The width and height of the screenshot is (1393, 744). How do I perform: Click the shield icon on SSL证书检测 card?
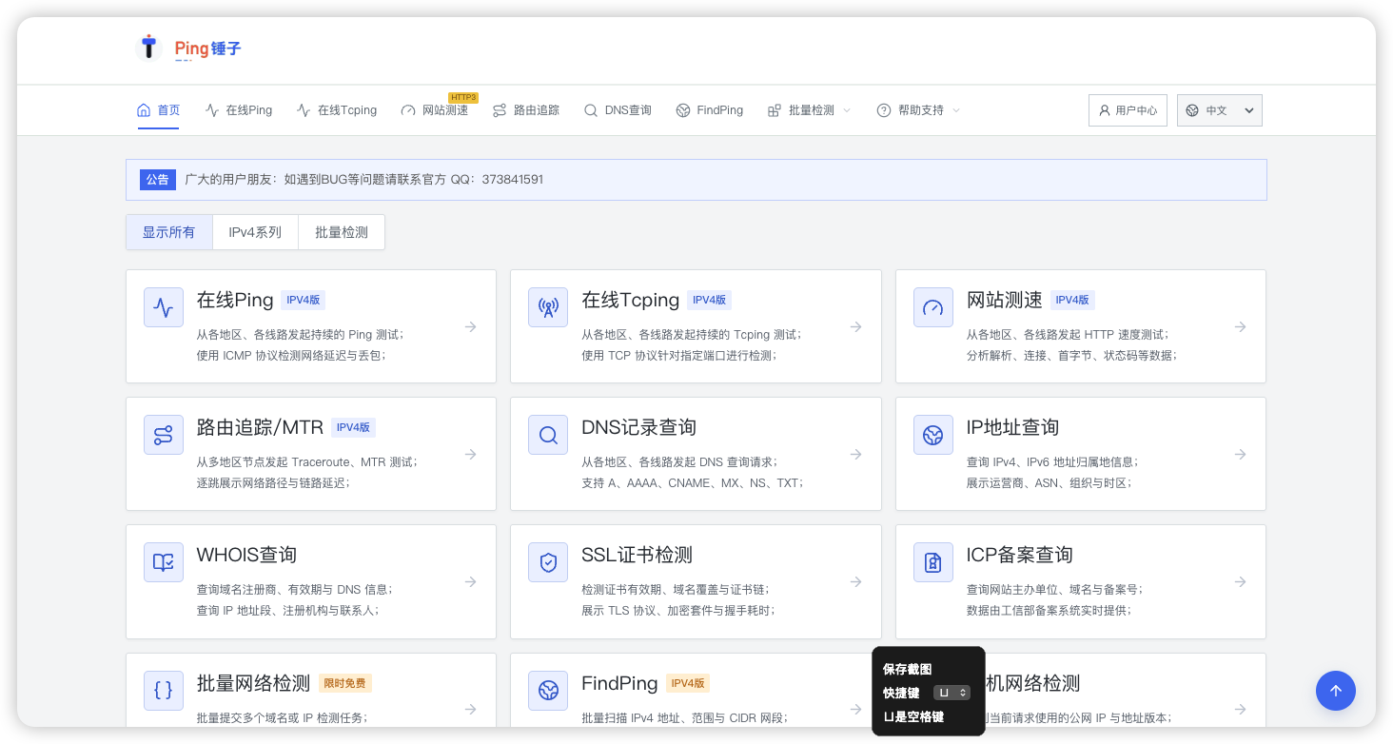[548, 562]
